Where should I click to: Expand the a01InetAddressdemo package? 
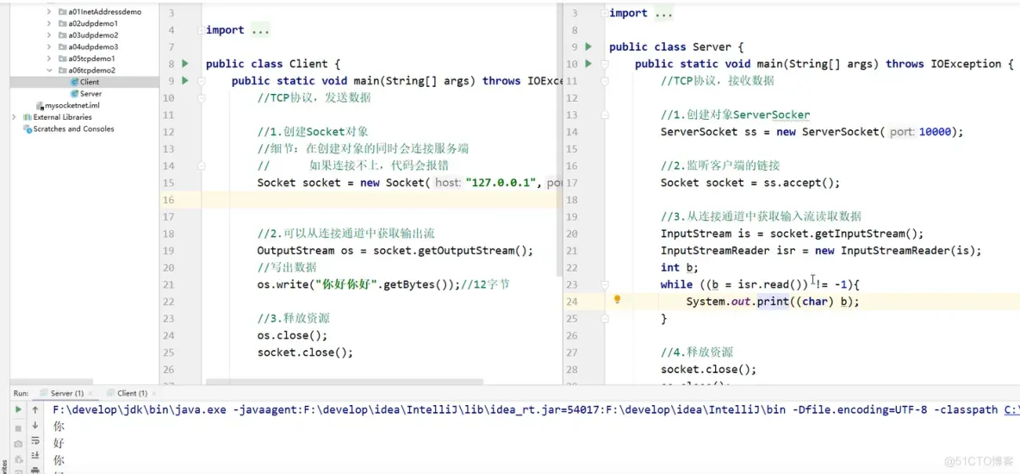pos(49,12)
